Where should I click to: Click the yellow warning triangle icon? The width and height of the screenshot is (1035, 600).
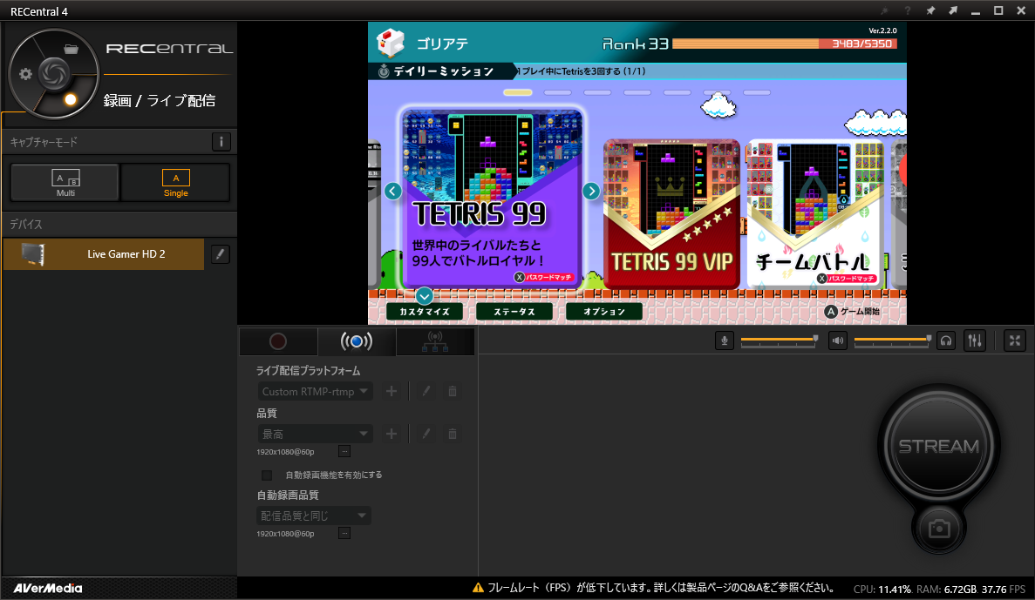pyautogui.click(x=478, y=588)
